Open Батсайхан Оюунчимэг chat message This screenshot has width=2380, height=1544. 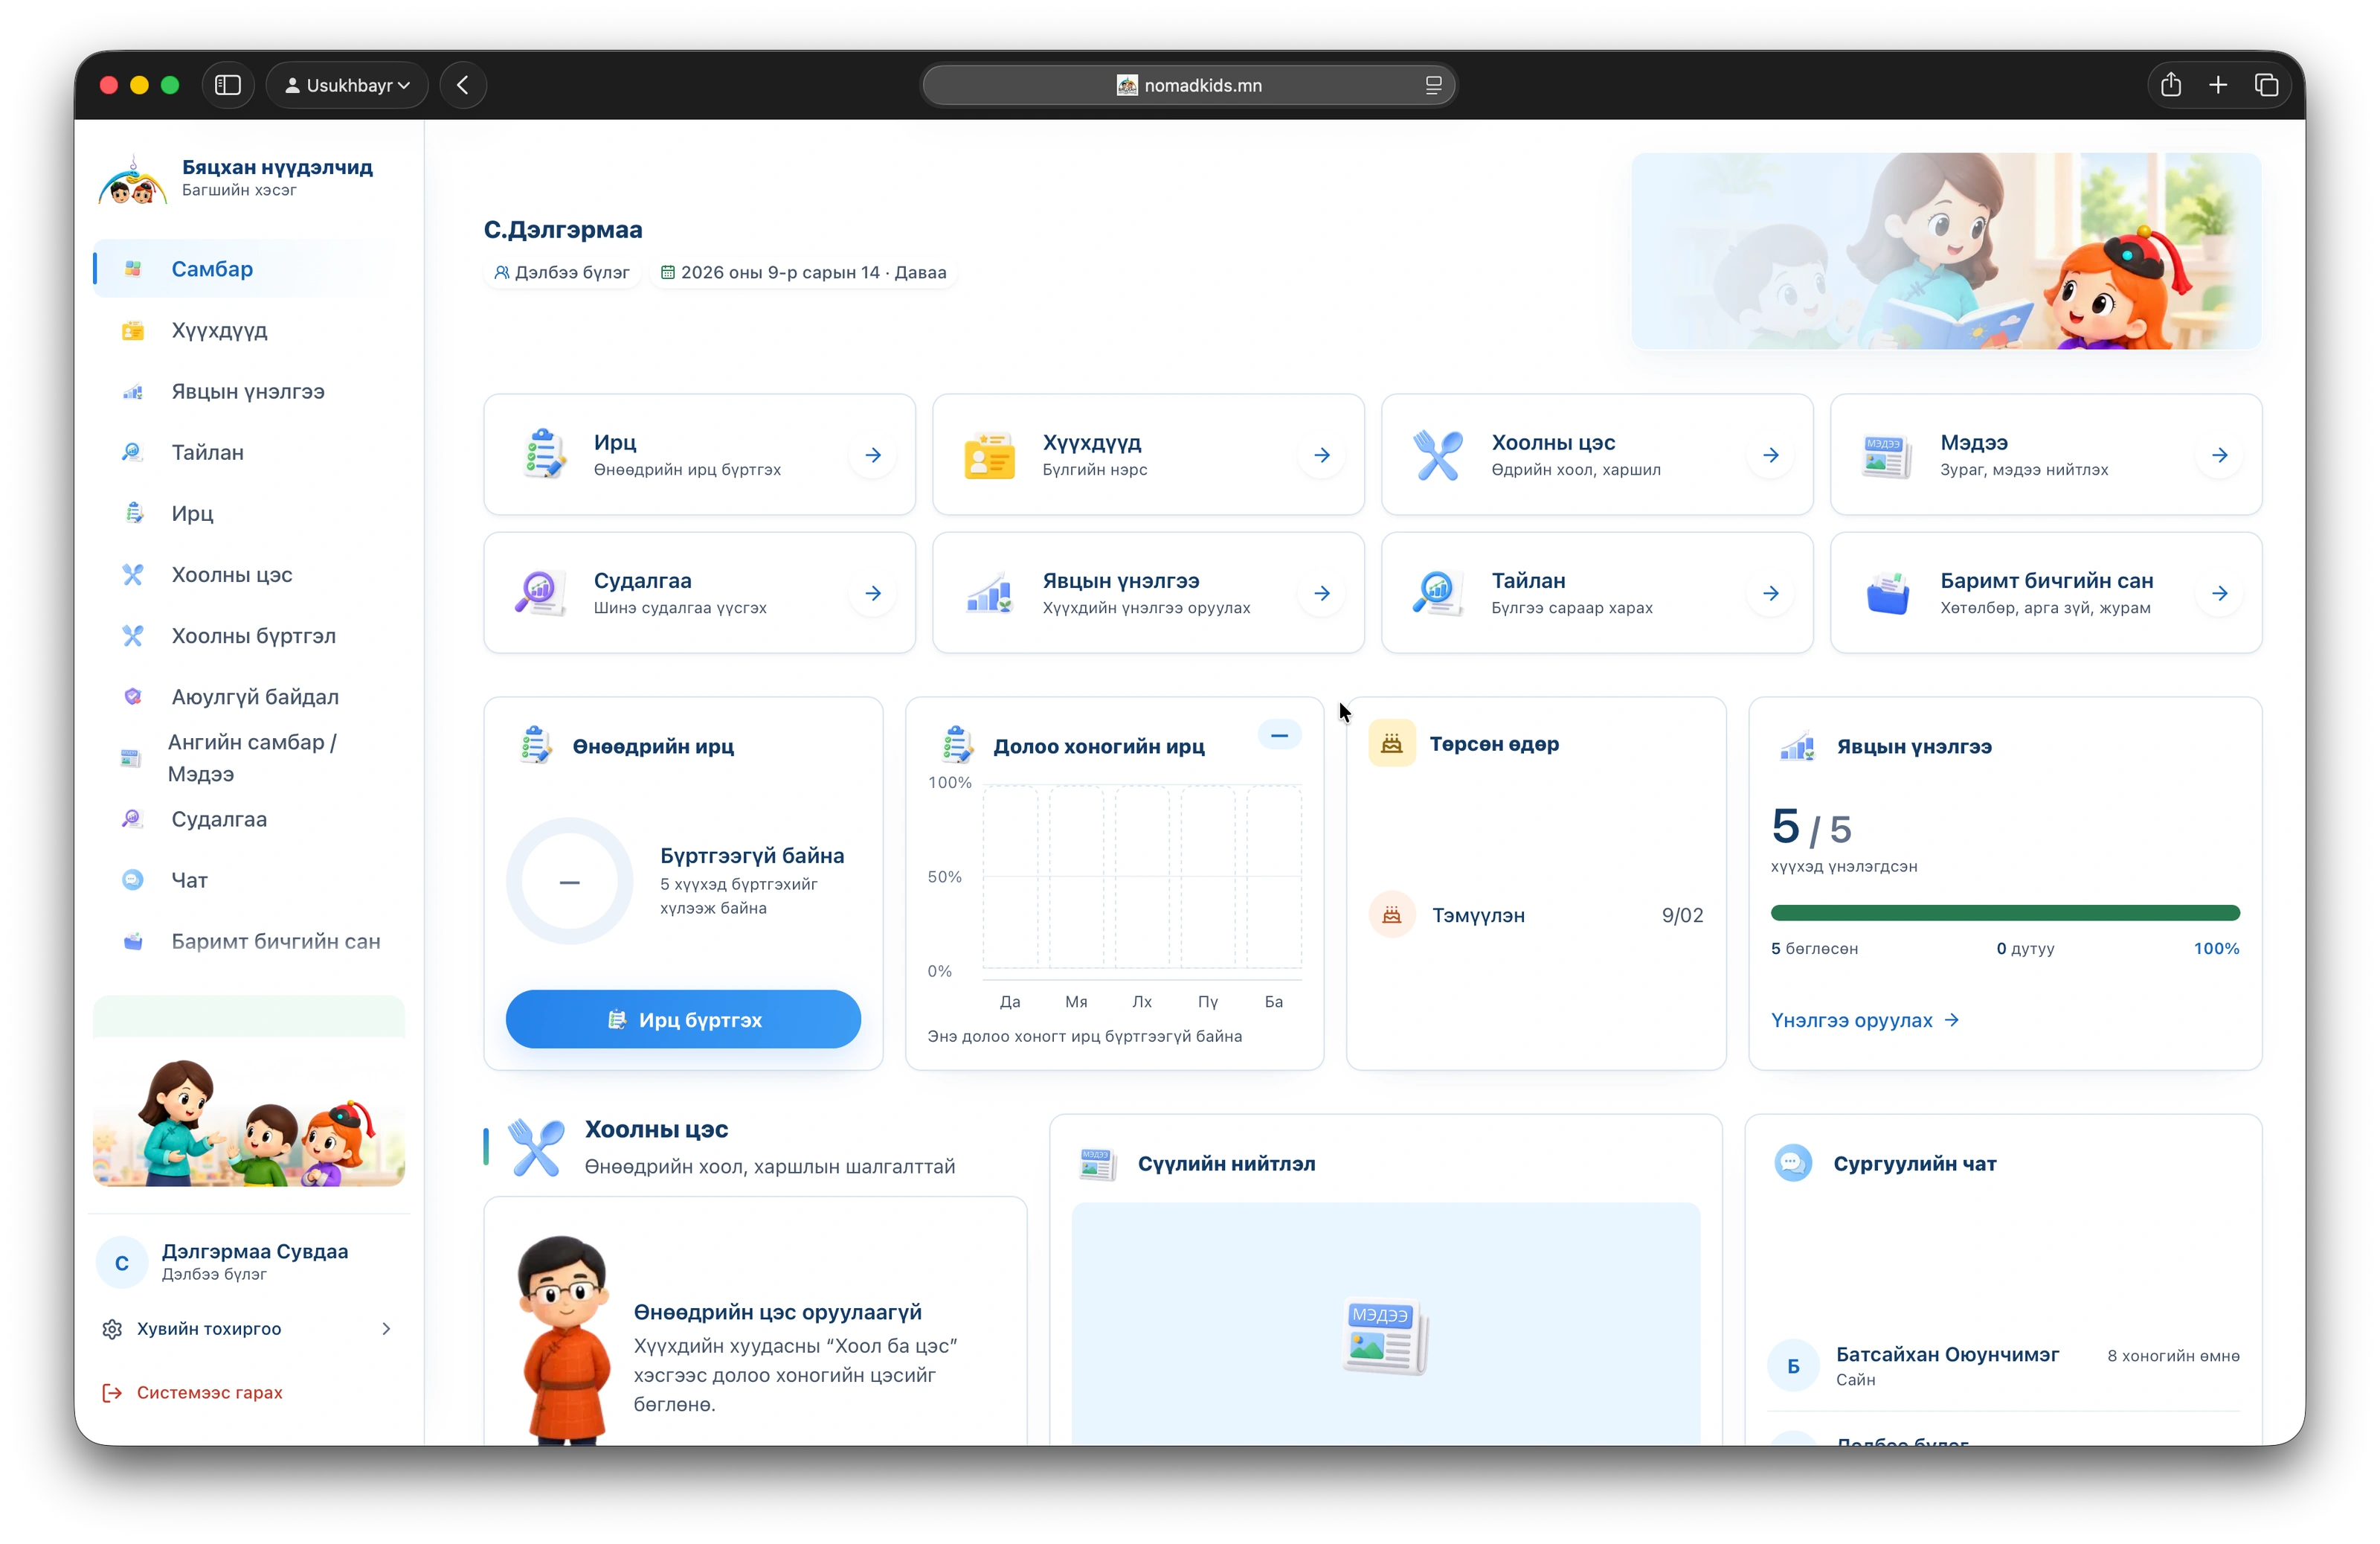[2004, 1365]
